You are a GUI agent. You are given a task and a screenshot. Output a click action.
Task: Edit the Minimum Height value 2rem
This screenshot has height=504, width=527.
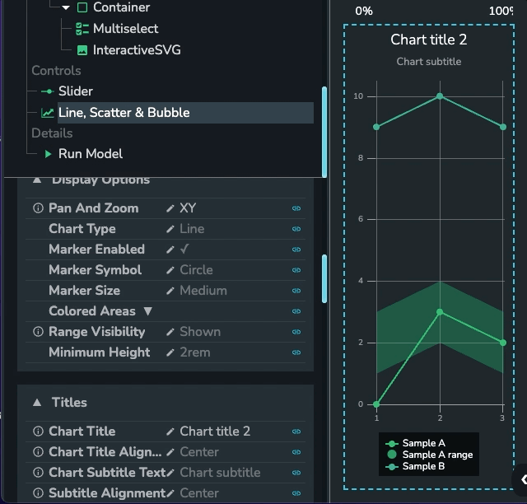click(195, 352)
